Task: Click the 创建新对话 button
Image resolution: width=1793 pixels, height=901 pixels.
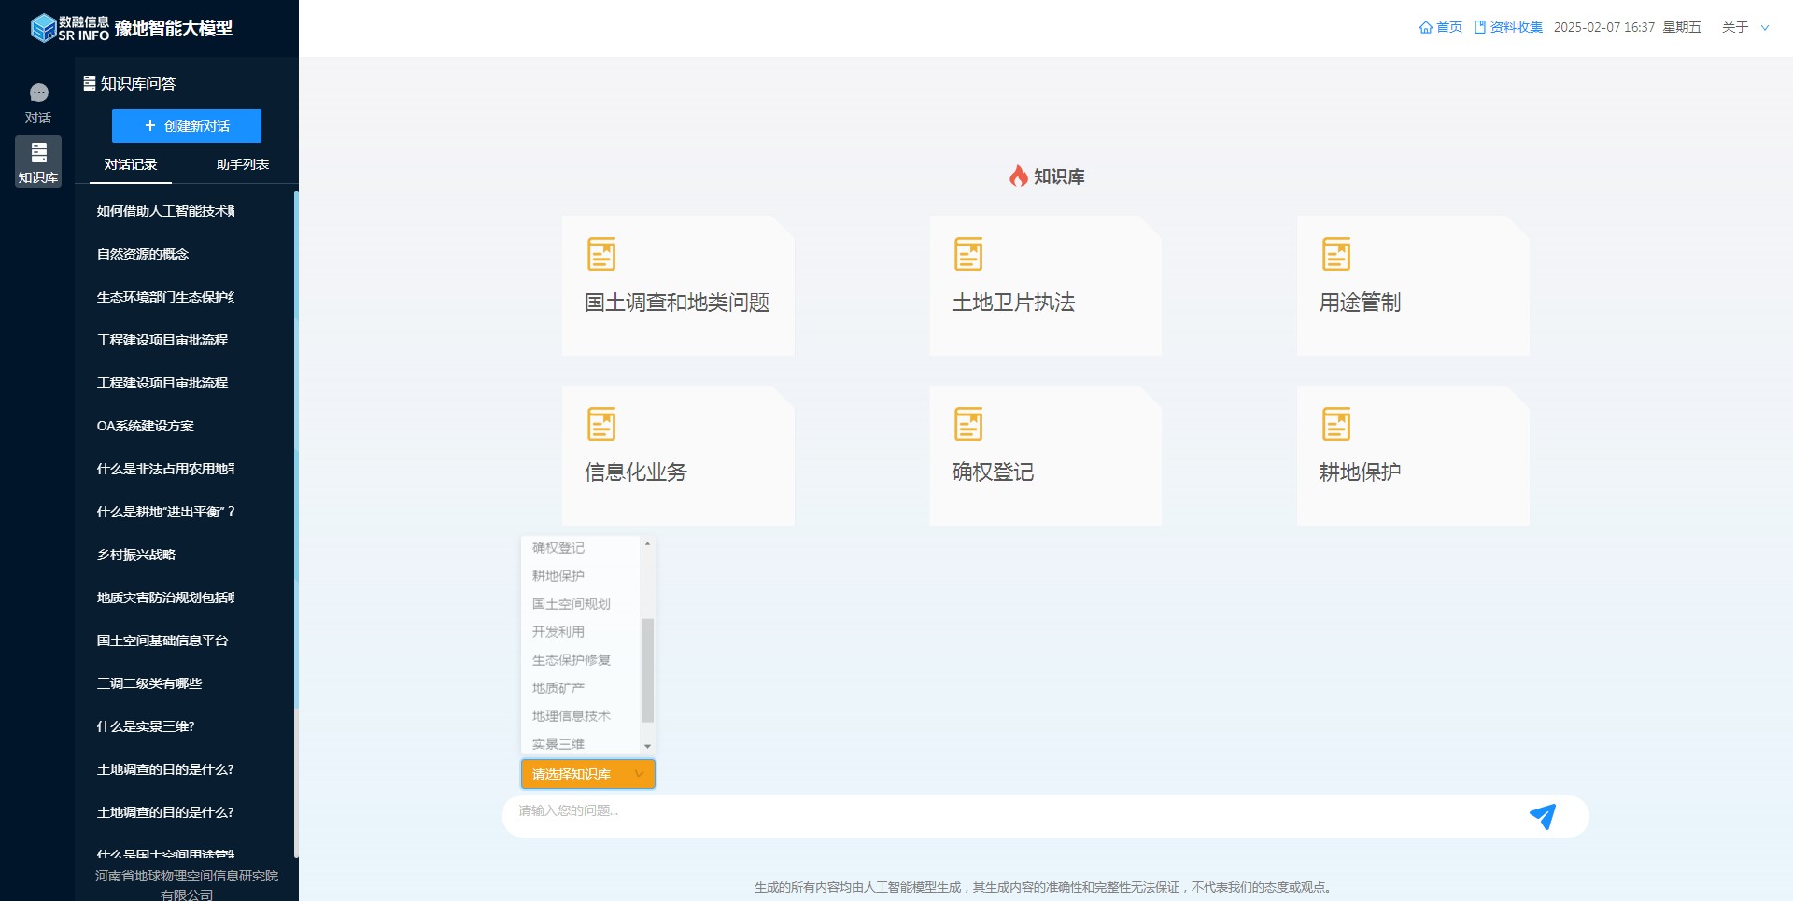Action: (187, 126)
